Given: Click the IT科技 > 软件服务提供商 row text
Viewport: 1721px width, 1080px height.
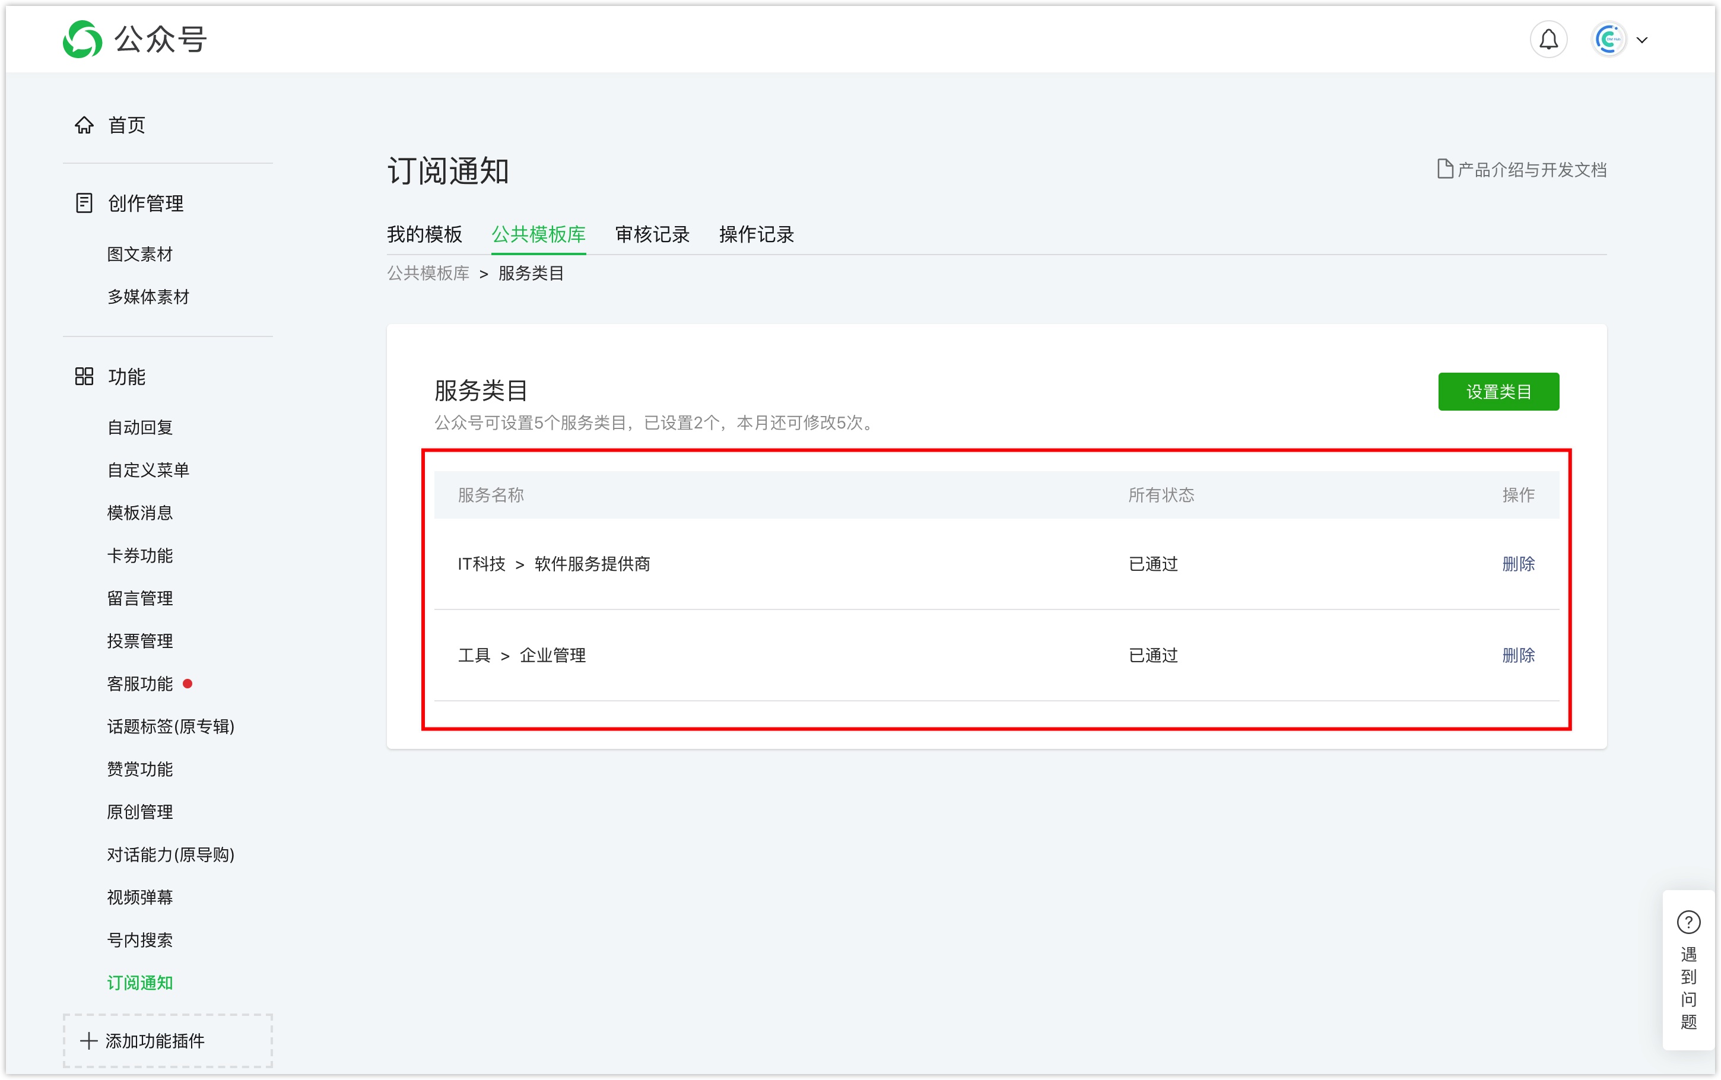Looking at the screenshot, I should (554, 564).
